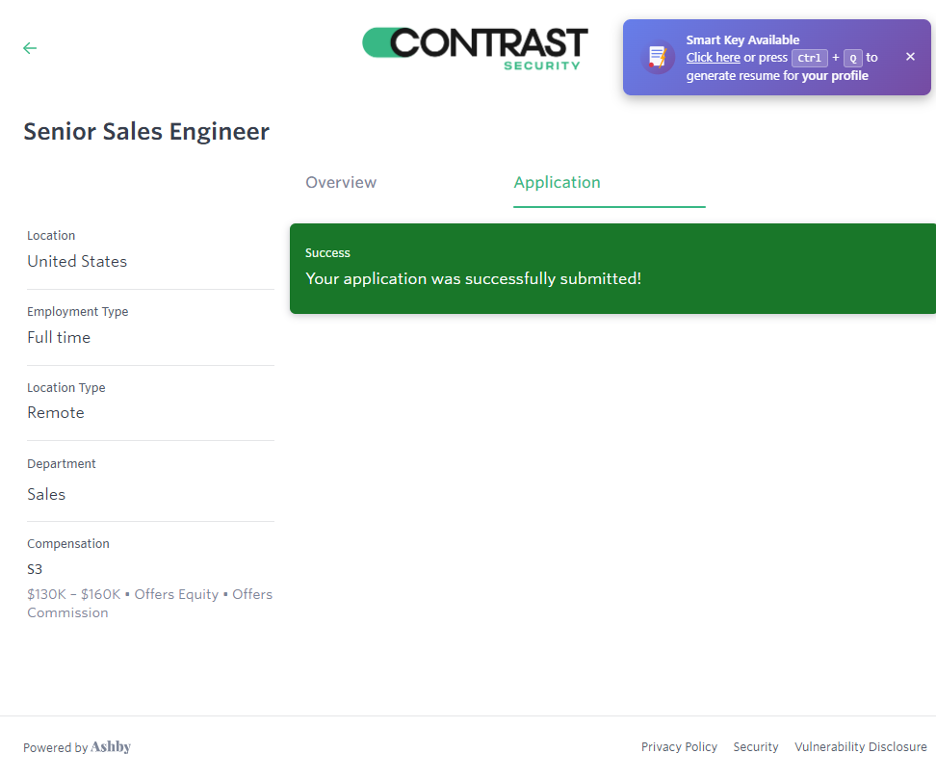
Task: Click the Smart Key resume document icon
Action: click(658, 58)
